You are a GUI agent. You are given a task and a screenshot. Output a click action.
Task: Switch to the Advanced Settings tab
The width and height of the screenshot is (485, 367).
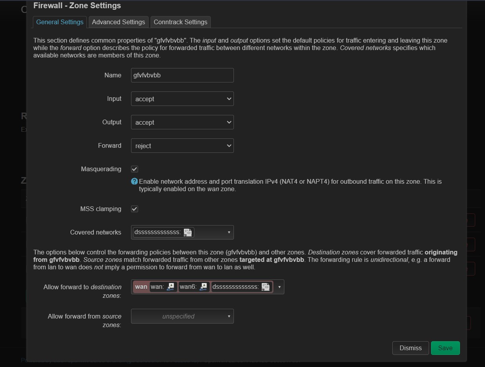pyautogui.click(x=118, y=22)
